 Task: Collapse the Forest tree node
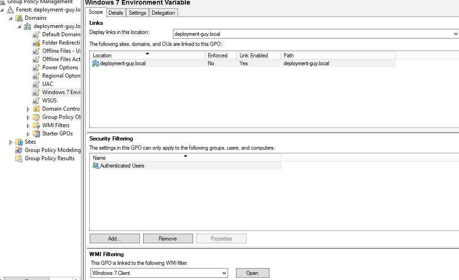point(2,10)
